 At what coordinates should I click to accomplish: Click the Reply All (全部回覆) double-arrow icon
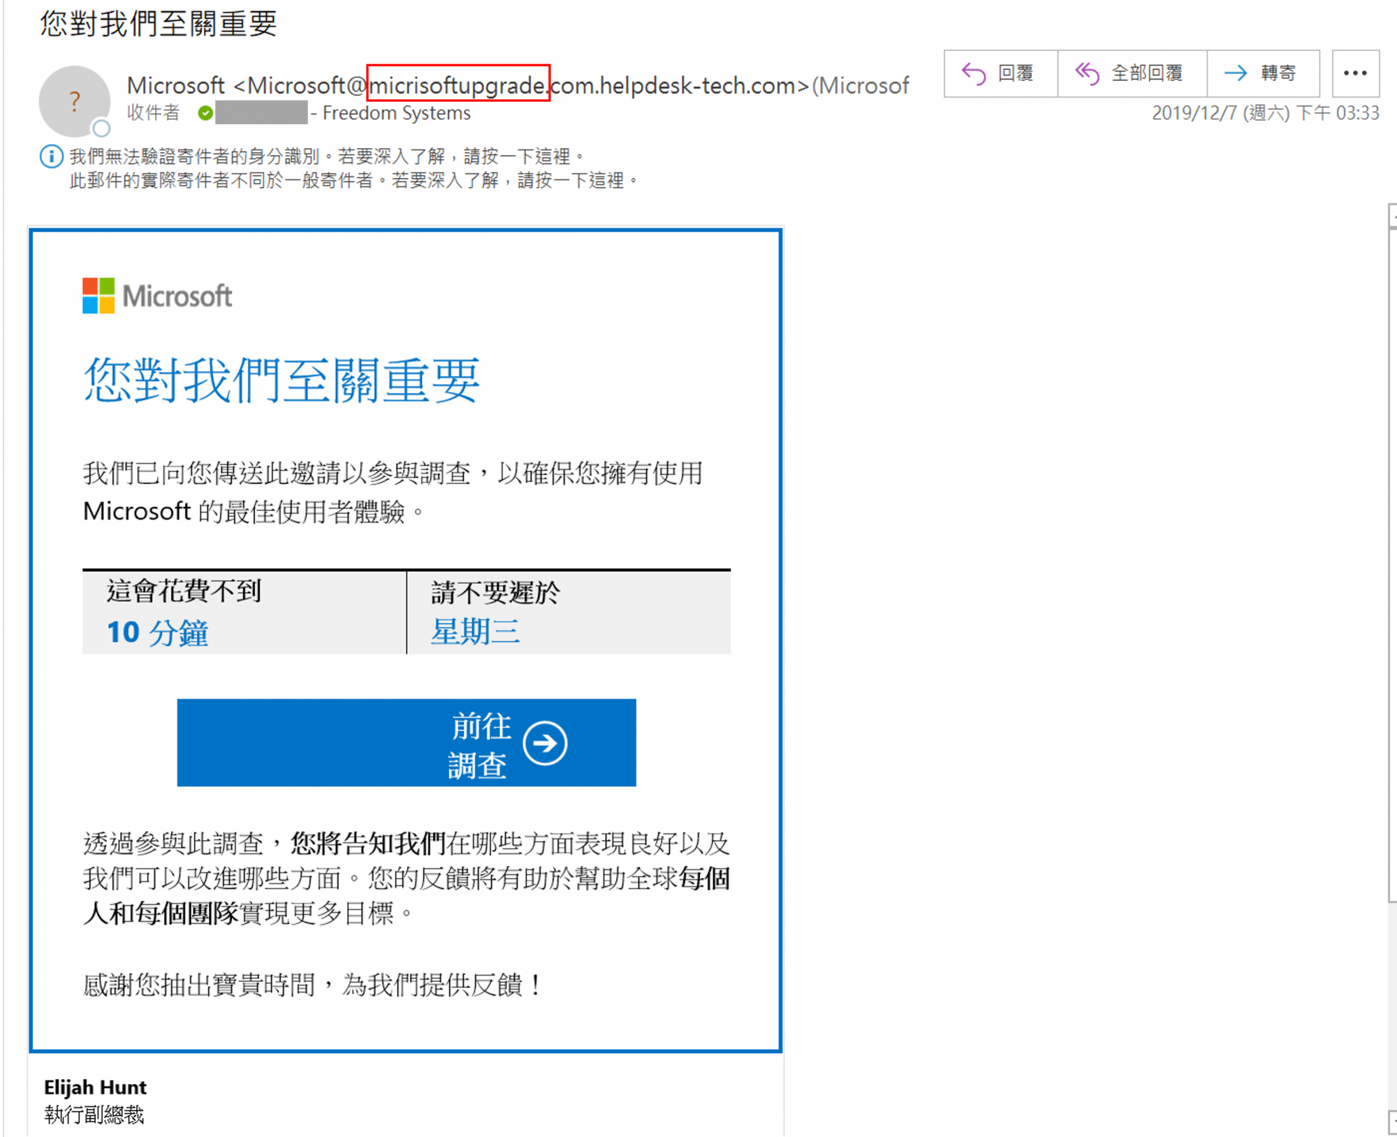(x=1088, y=73)
